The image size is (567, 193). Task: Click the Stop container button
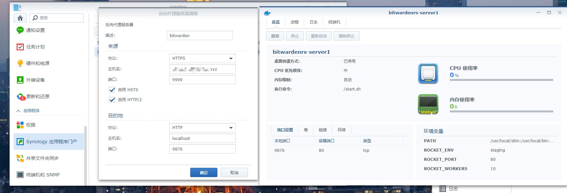(295, 36)
